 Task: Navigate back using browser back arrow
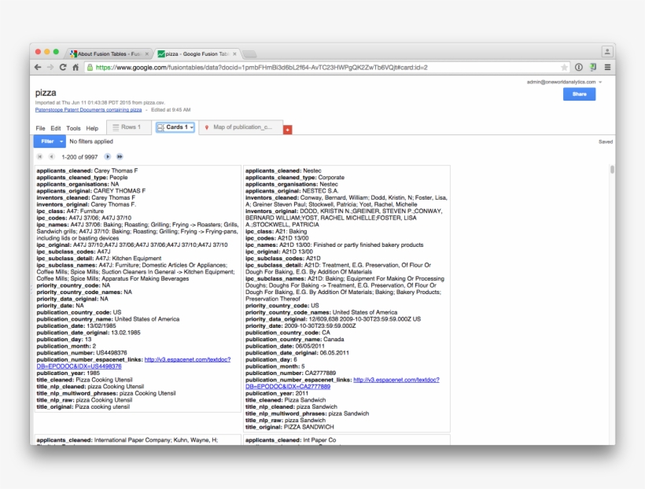38,68
